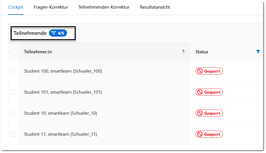This screenshot has height=153, width=266.
Task: Open the Resultatansicht tab
Action: click(x=155, y=7)
